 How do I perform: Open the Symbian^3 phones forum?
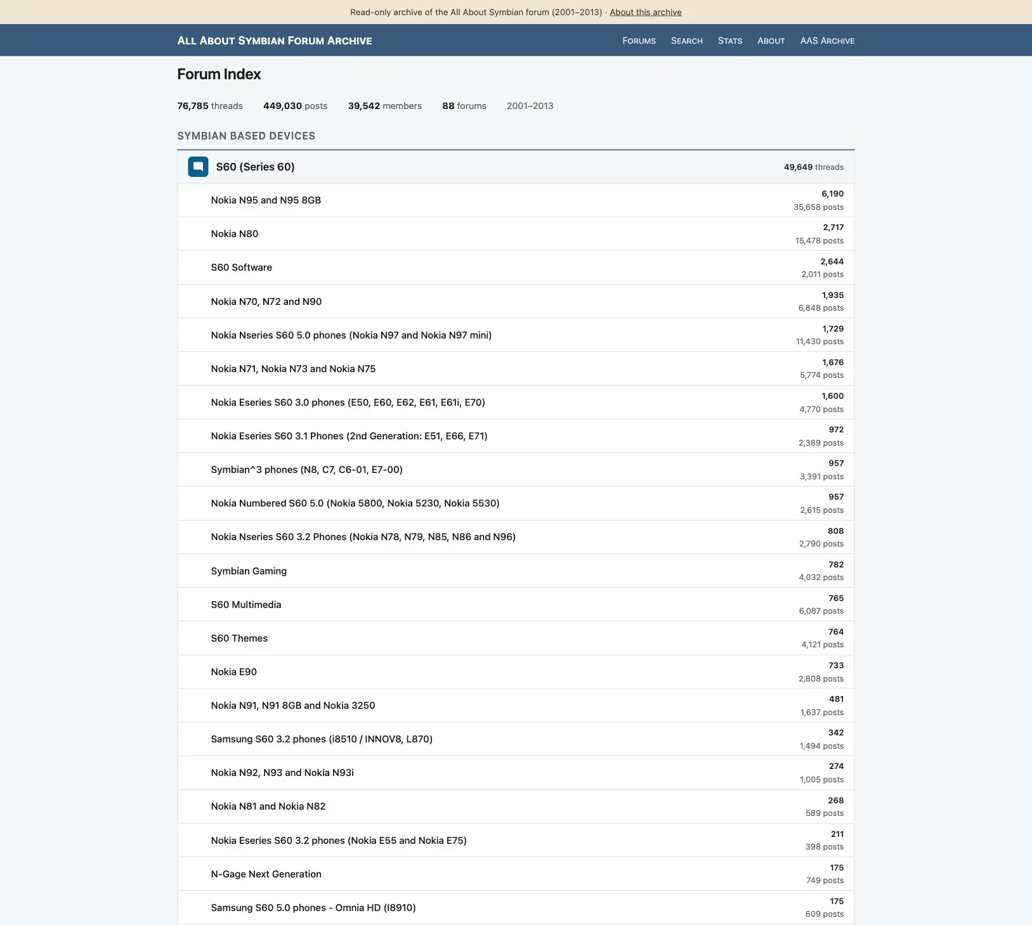pyautogui.click(x=307, y=470)
